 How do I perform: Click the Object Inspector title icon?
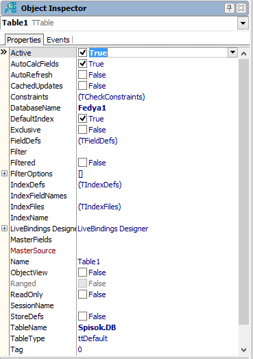point(11,8)
